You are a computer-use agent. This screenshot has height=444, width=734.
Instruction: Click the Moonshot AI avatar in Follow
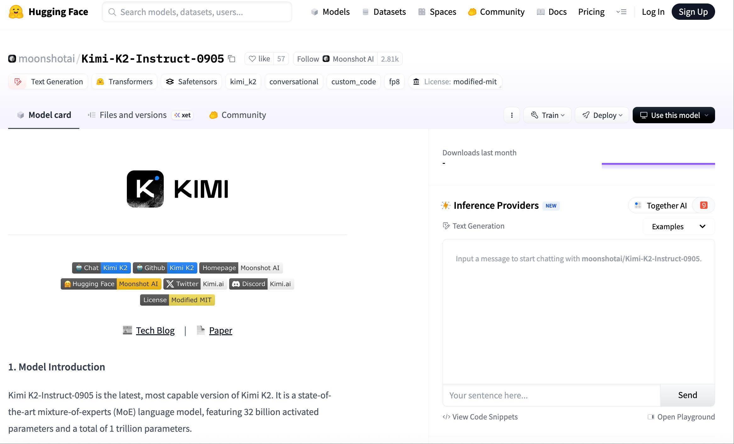pos(326,59)
